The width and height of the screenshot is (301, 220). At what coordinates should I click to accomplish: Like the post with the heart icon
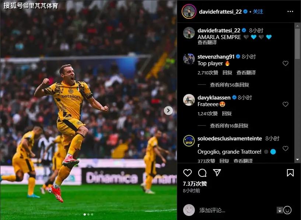(188, 173)
